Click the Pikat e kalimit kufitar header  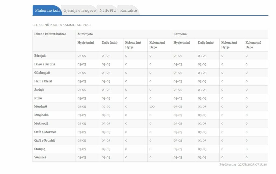tap(50, 34)
